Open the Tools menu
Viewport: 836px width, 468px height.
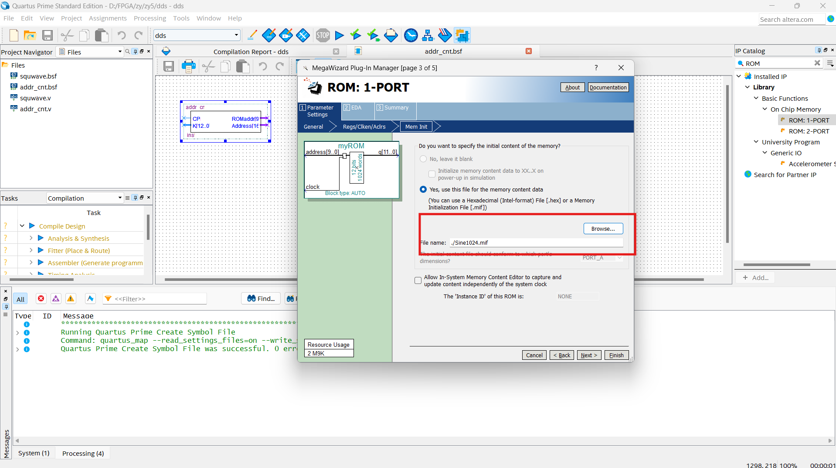coord(181,18)
